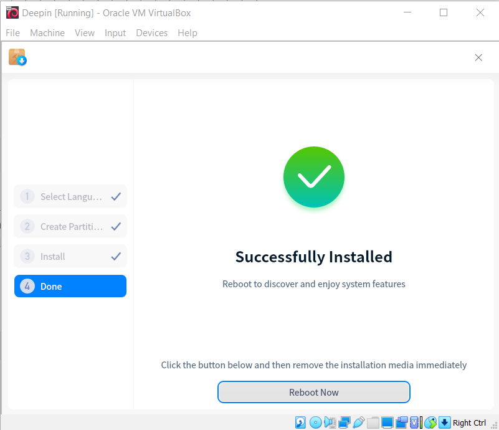Open the optical drive status icon
The height and width of the screenshot is (430, 499).
[x=315, y=423]
